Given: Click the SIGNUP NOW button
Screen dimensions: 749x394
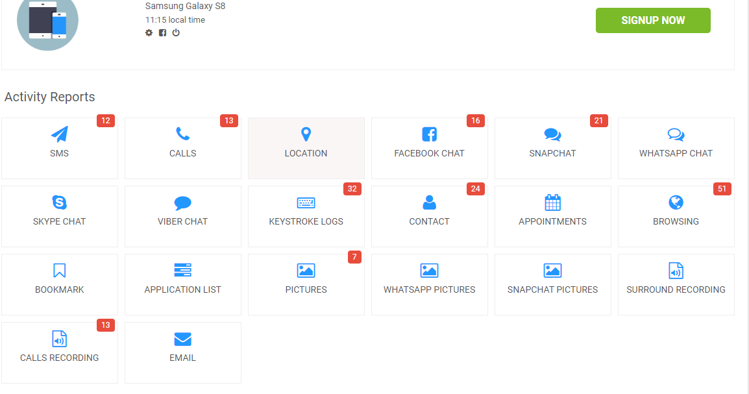Looking at the screenshot, I should (x=653, y=21).
